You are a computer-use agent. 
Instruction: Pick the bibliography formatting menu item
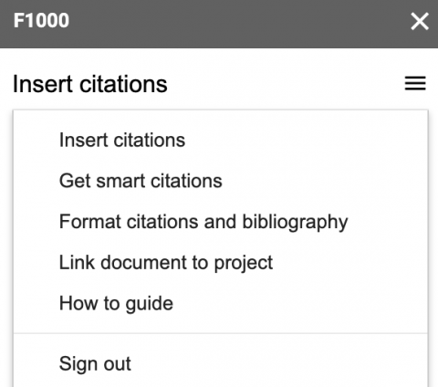(x=221, y=222)
